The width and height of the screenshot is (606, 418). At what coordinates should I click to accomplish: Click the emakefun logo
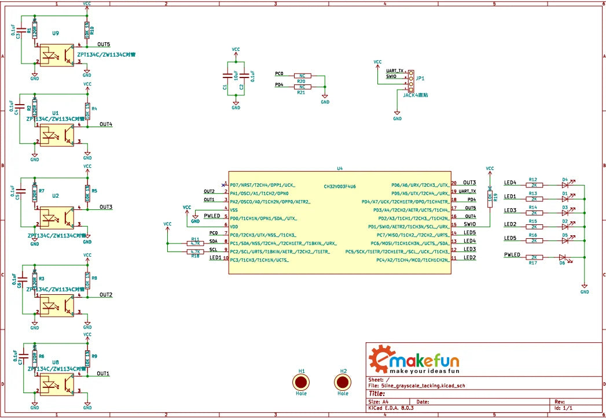point(413,360)
